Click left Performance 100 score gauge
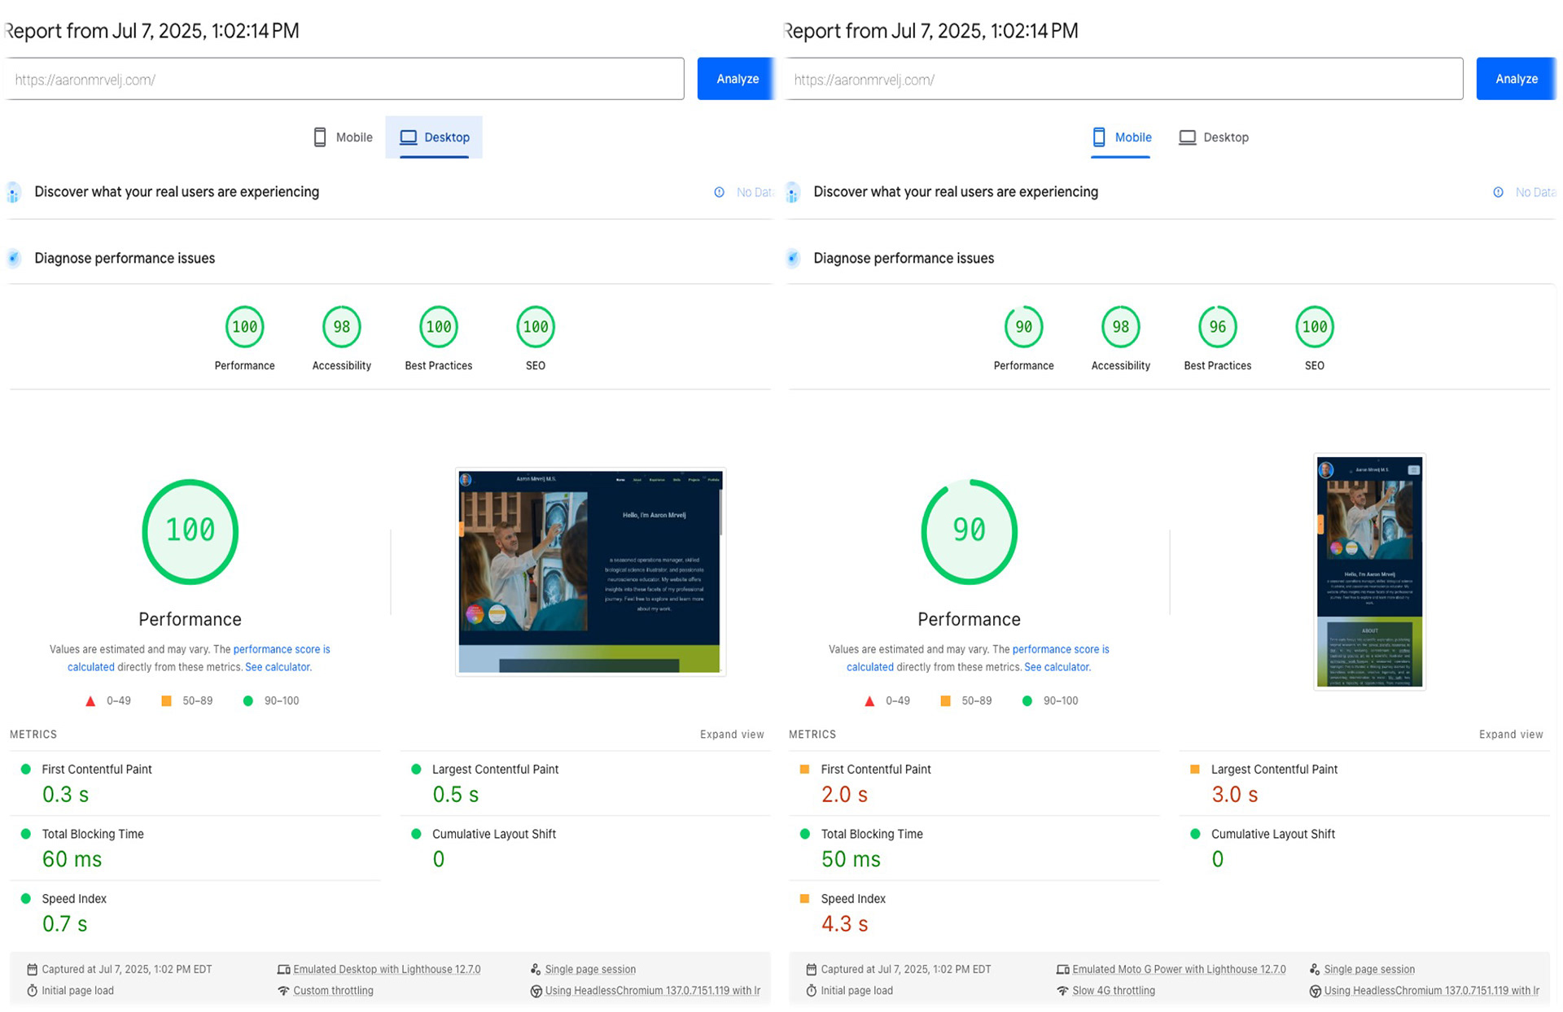The image size is (1563, 1012). tap(244, 327)
